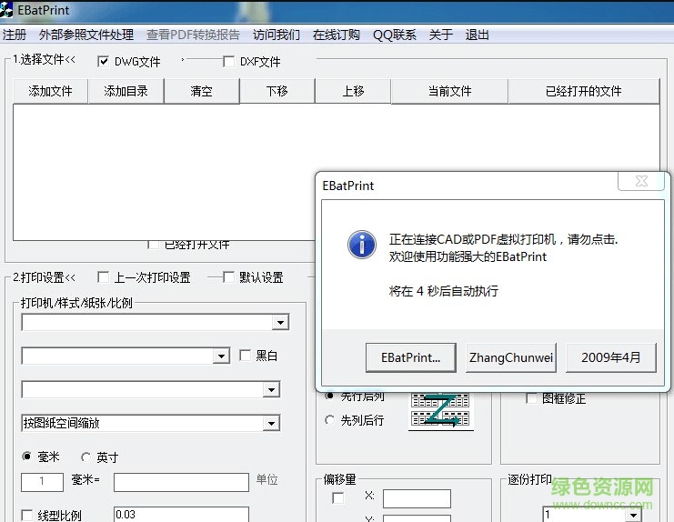Open the 外部参照文件处理 menu

click(x=86, y=35)
